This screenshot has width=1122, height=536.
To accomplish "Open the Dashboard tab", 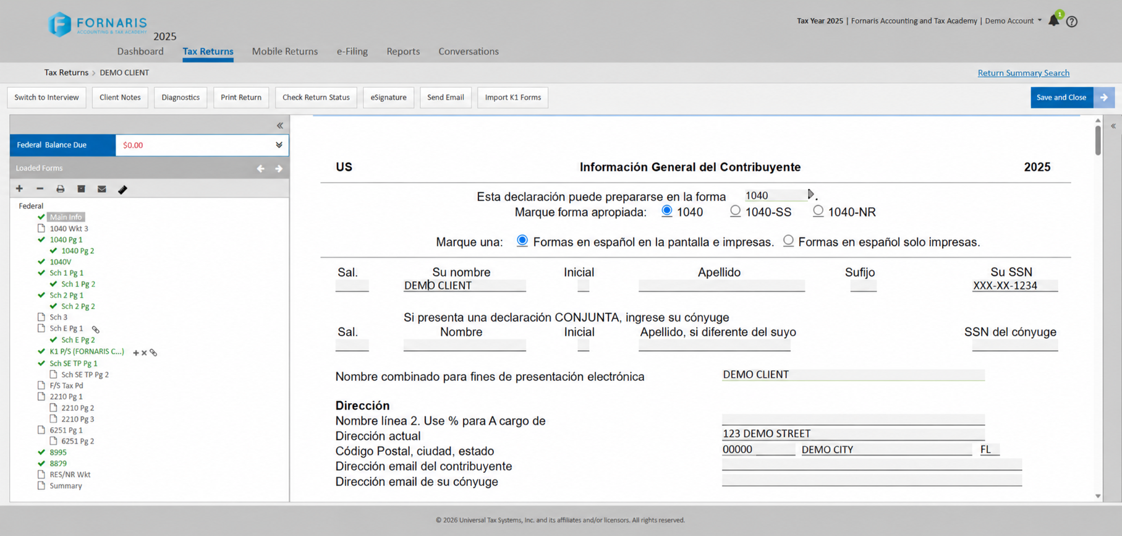I will [140, 51].
